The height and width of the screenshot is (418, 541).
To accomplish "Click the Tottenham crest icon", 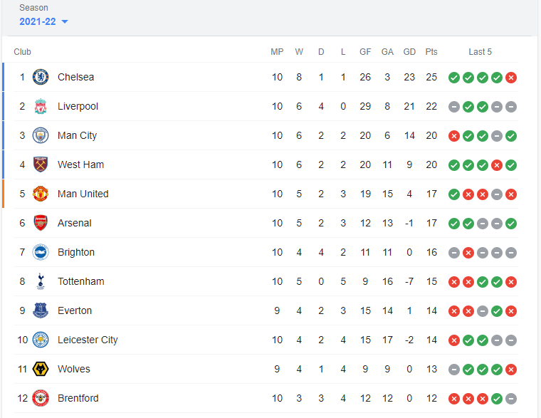I will tap(41, 281).
